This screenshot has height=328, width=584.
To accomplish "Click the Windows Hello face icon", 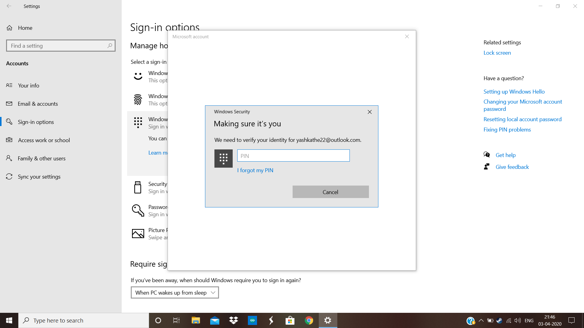I will coord(138,76).
